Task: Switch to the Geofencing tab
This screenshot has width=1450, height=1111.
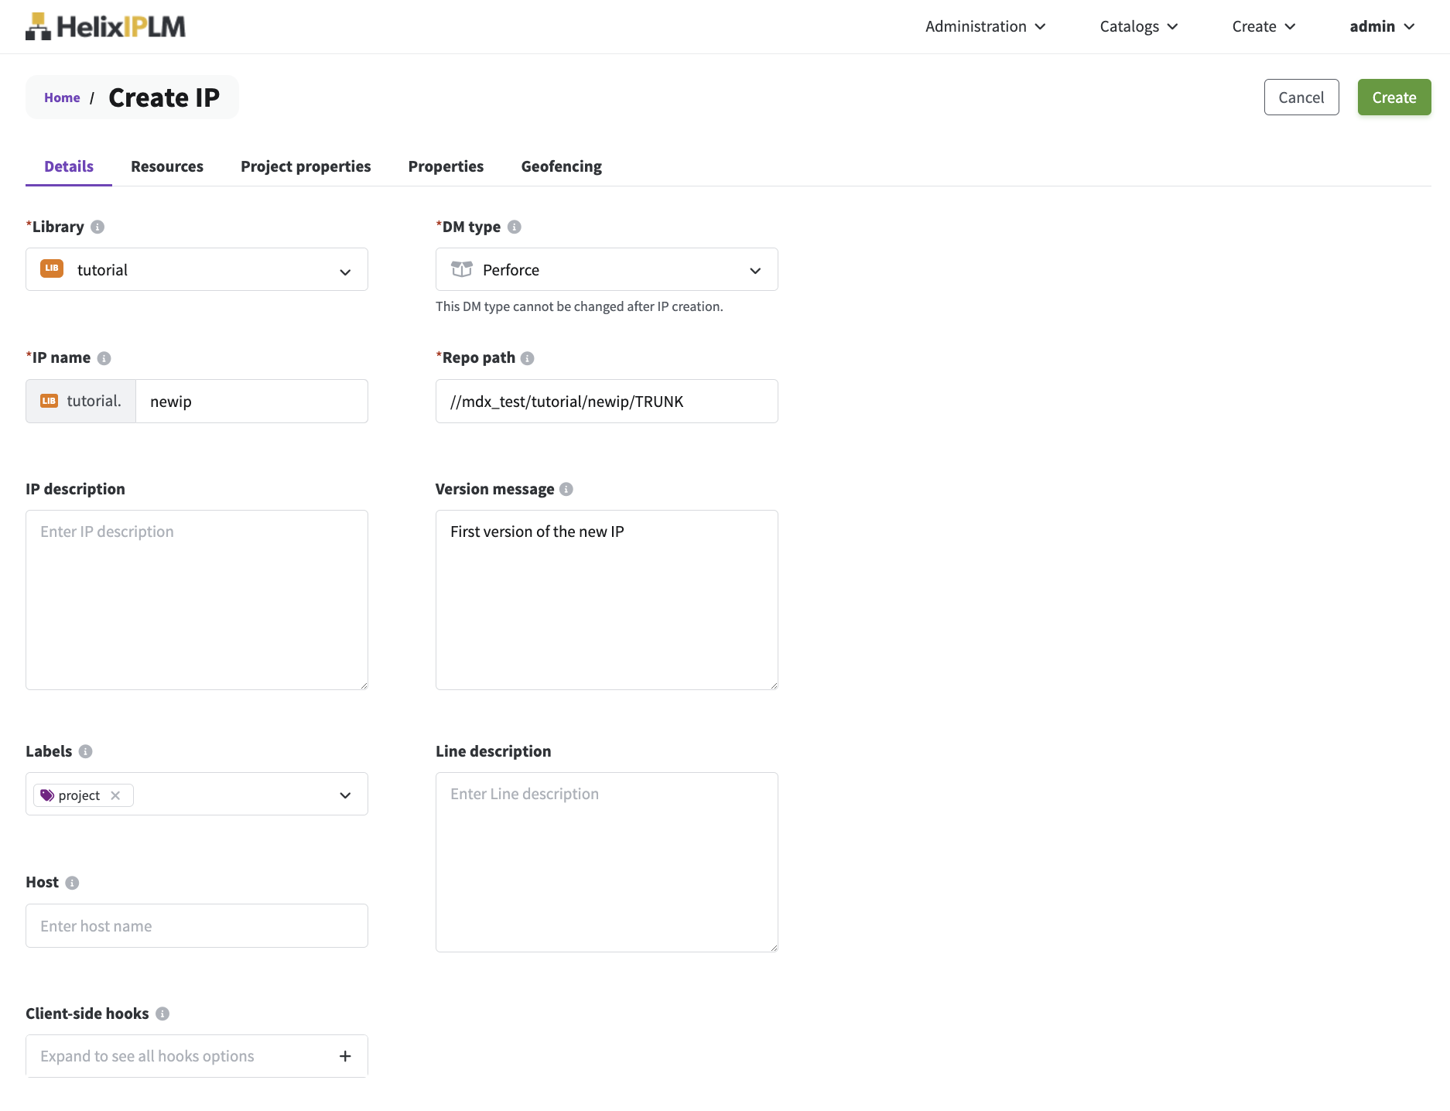Action: pyautogui.click(x=561, y=166)
